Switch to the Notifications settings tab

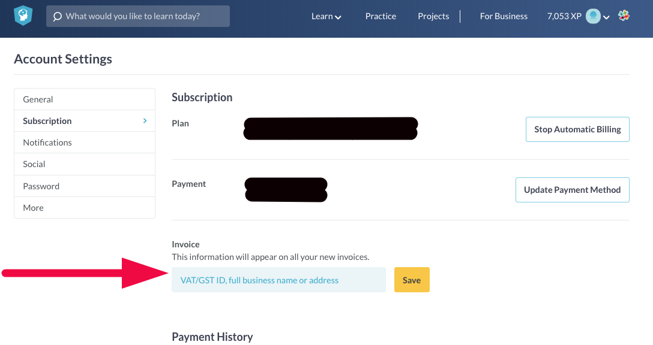tap(47, 143)
